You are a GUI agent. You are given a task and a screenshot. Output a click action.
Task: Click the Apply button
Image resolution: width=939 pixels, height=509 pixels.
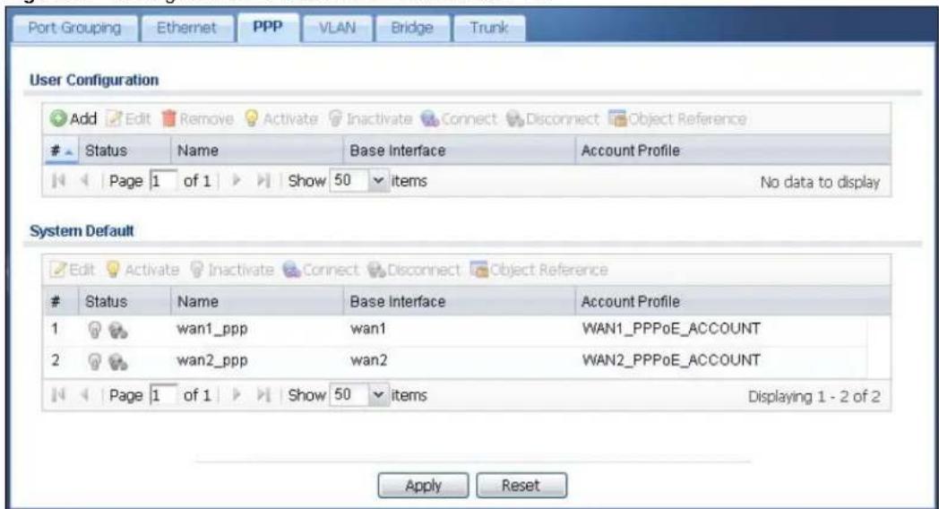click(423, 485)
